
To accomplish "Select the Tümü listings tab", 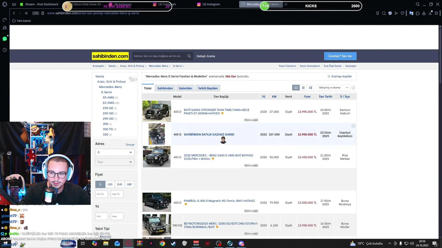I will (x=148, y=88).
